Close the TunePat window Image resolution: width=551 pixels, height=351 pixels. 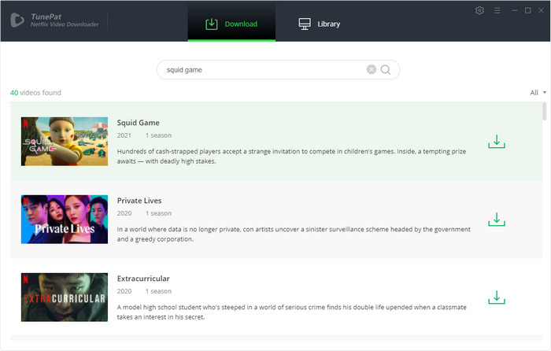[x=542, y=10]
